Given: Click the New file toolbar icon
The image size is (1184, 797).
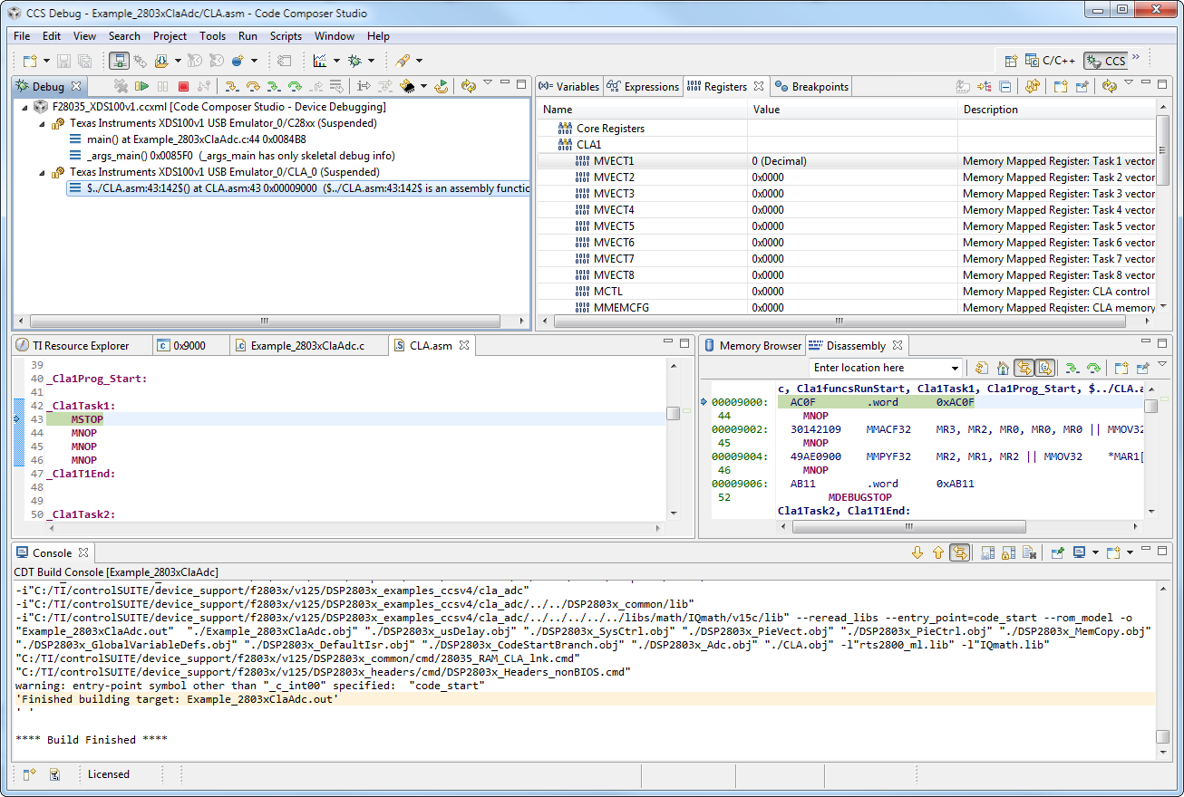Looking at the screenshot, I should pos(30,61).
